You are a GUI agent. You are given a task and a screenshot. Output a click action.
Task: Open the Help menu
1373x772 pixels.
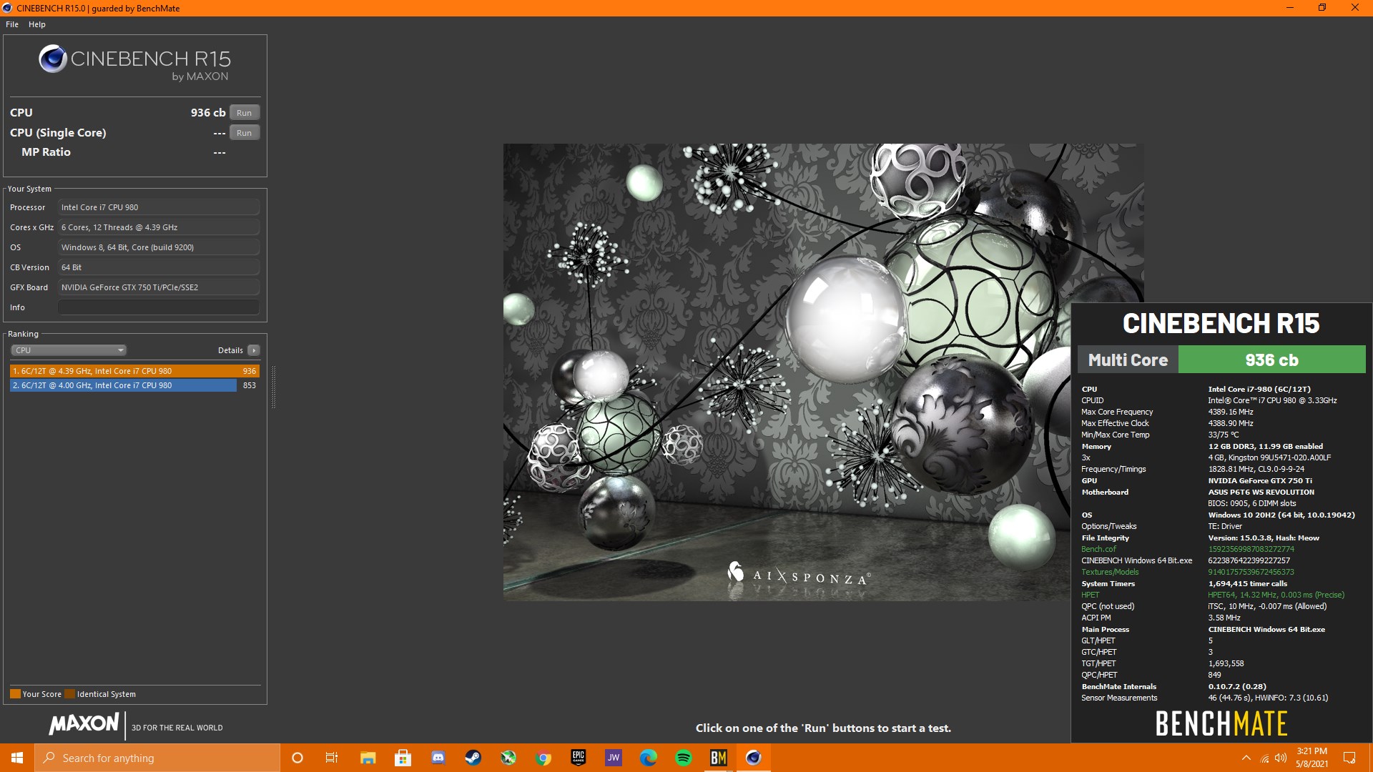coord(36,24)
